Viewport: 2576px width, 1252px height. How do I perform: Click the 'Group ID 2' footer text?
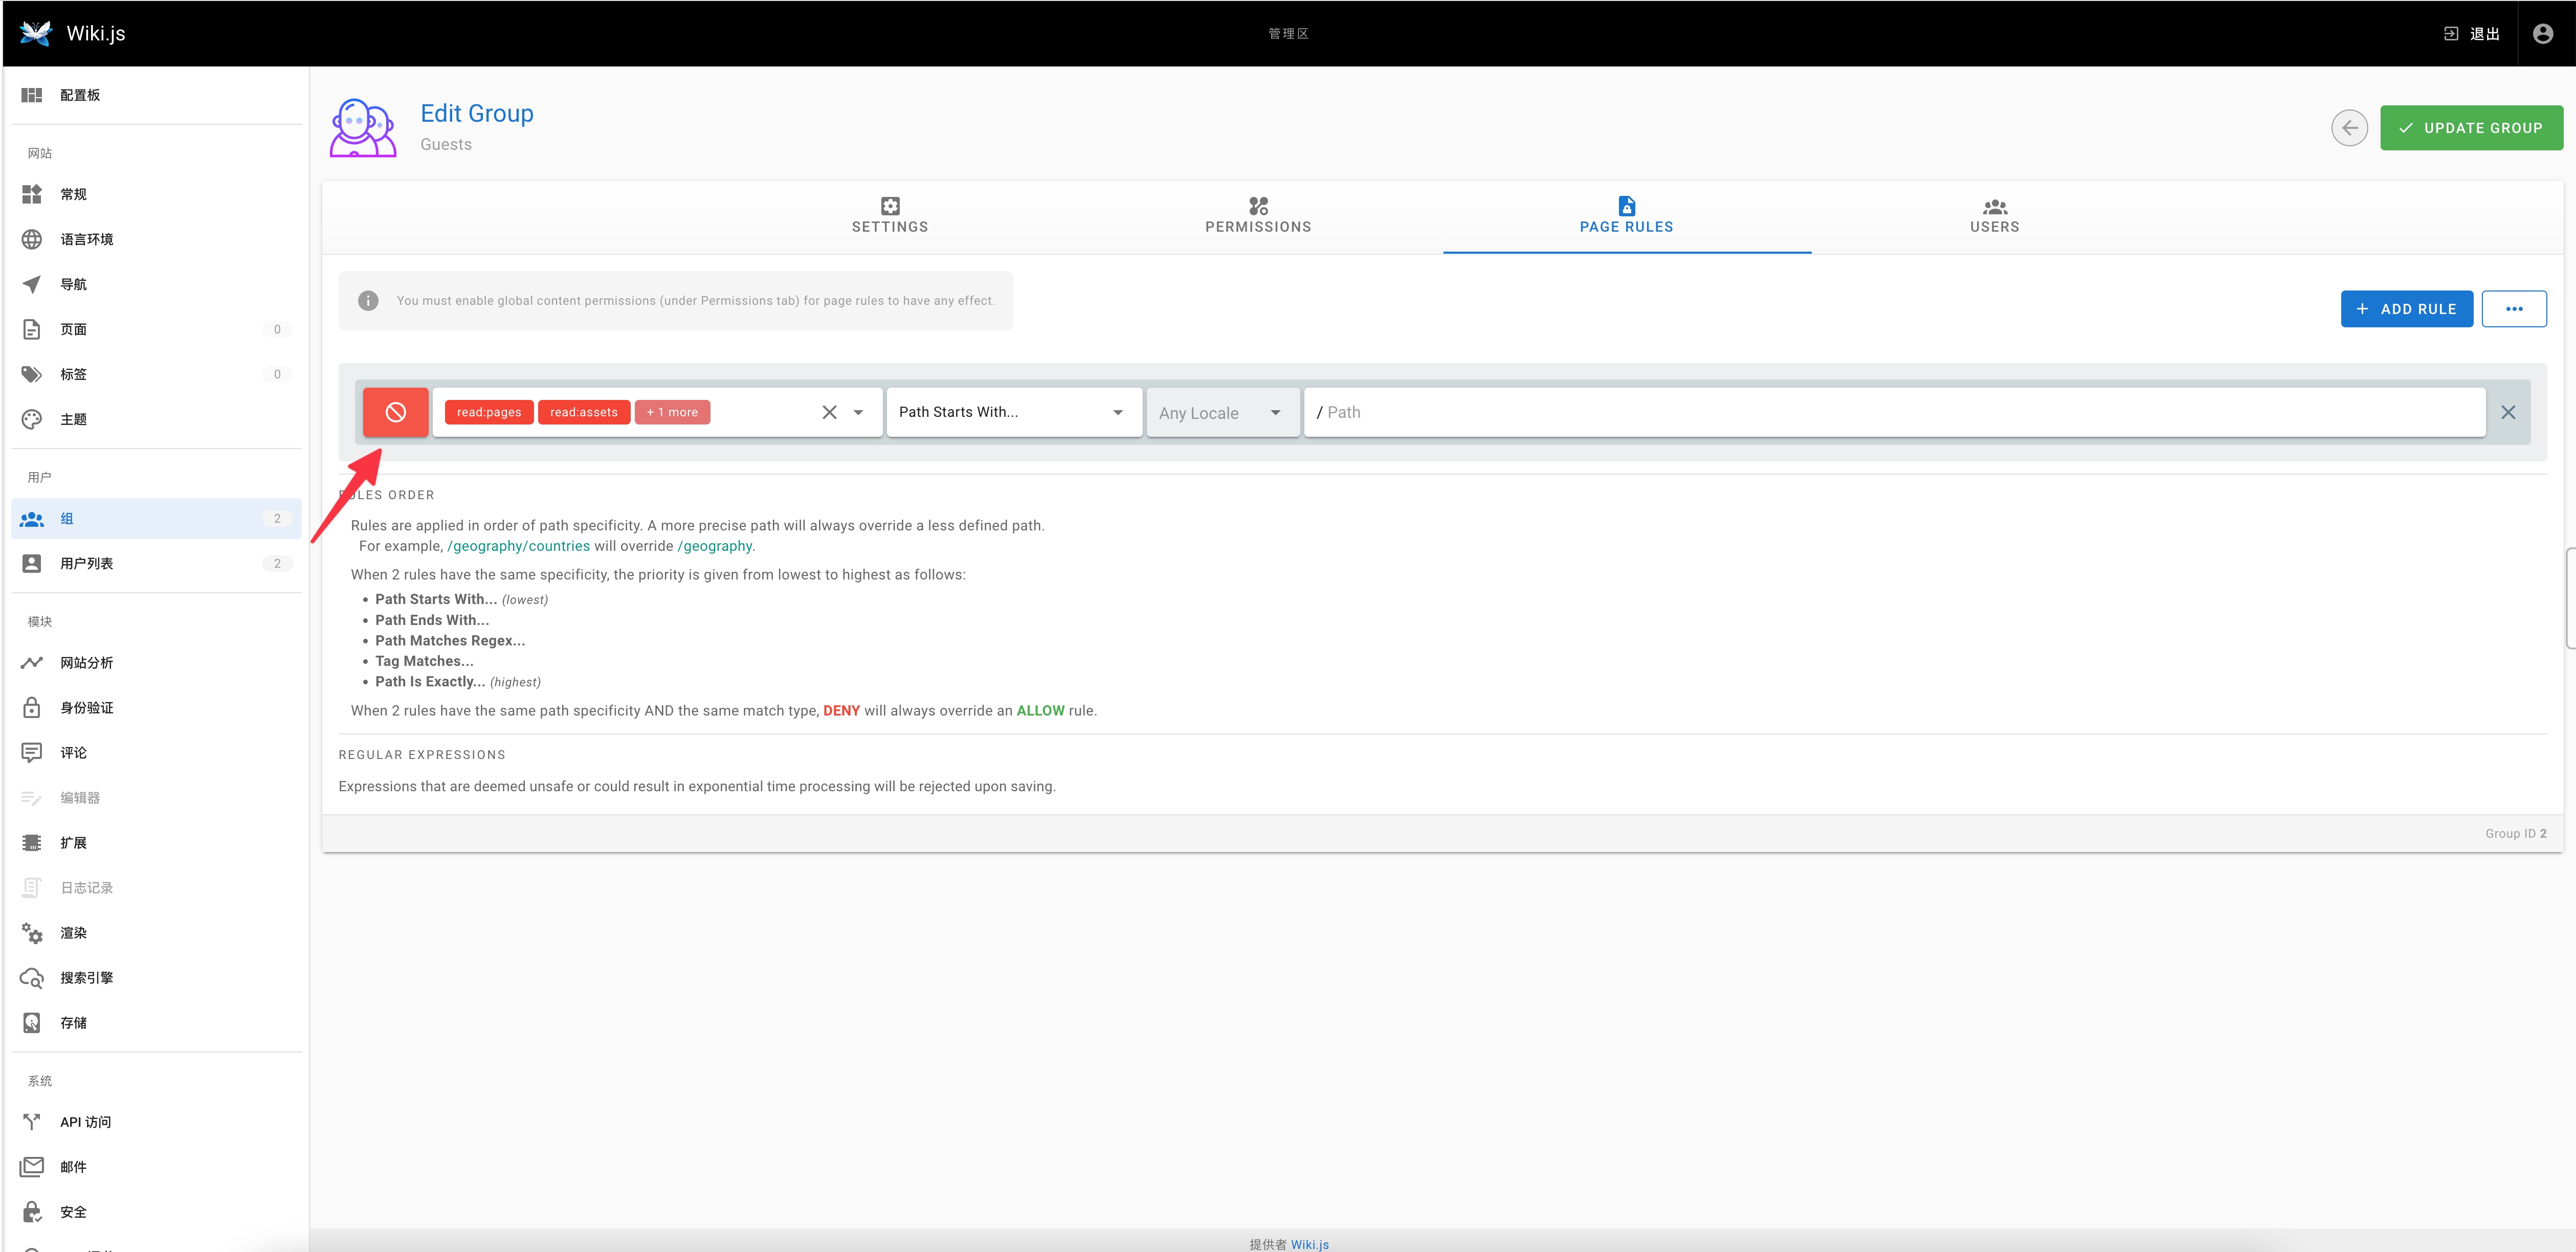pos(2516,833)
